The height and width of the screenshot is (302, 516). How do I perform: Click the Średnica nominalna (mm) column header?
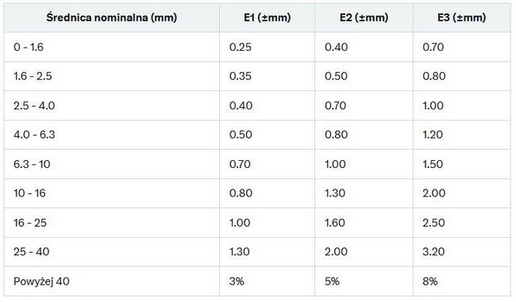coord(112,17)
